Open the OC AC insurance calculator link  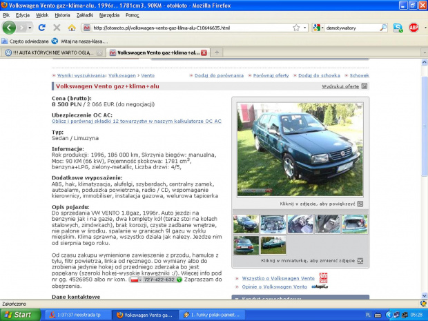pos(137,121)
